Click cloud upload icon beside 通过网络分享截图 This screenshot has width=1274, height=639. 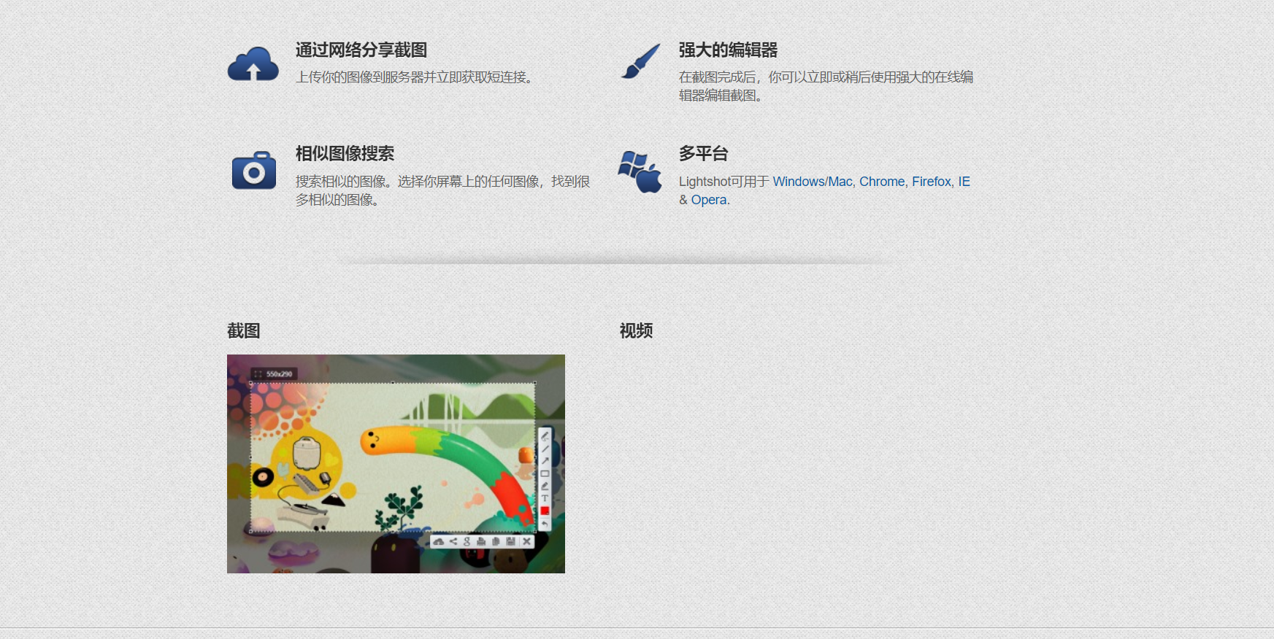253,64
